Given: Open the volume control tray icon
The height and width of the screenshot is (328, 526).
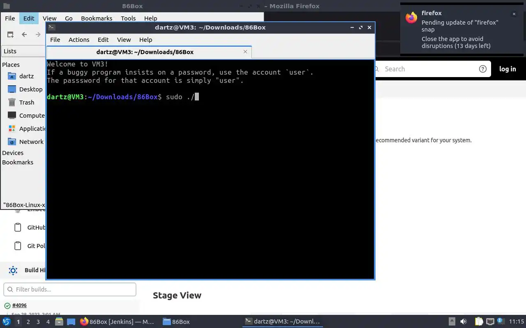Looking at the screenshot, I should pyautogui.click(x=464, y=322).
